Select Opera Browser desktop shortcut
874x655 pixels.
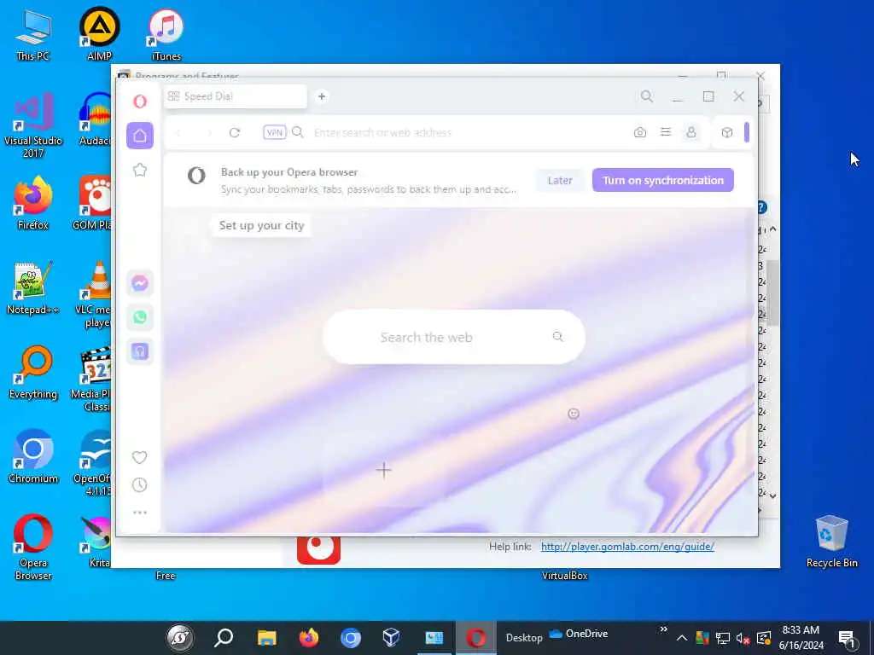tap(33, 548)
